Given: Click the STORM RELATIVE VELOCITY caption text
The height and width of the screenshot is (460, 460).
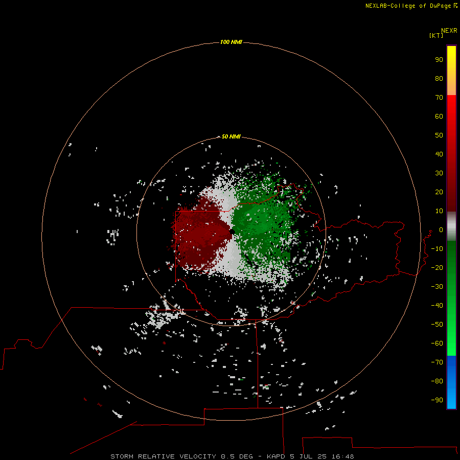Looking at the screenshot, I should click(x=164, y=456).
